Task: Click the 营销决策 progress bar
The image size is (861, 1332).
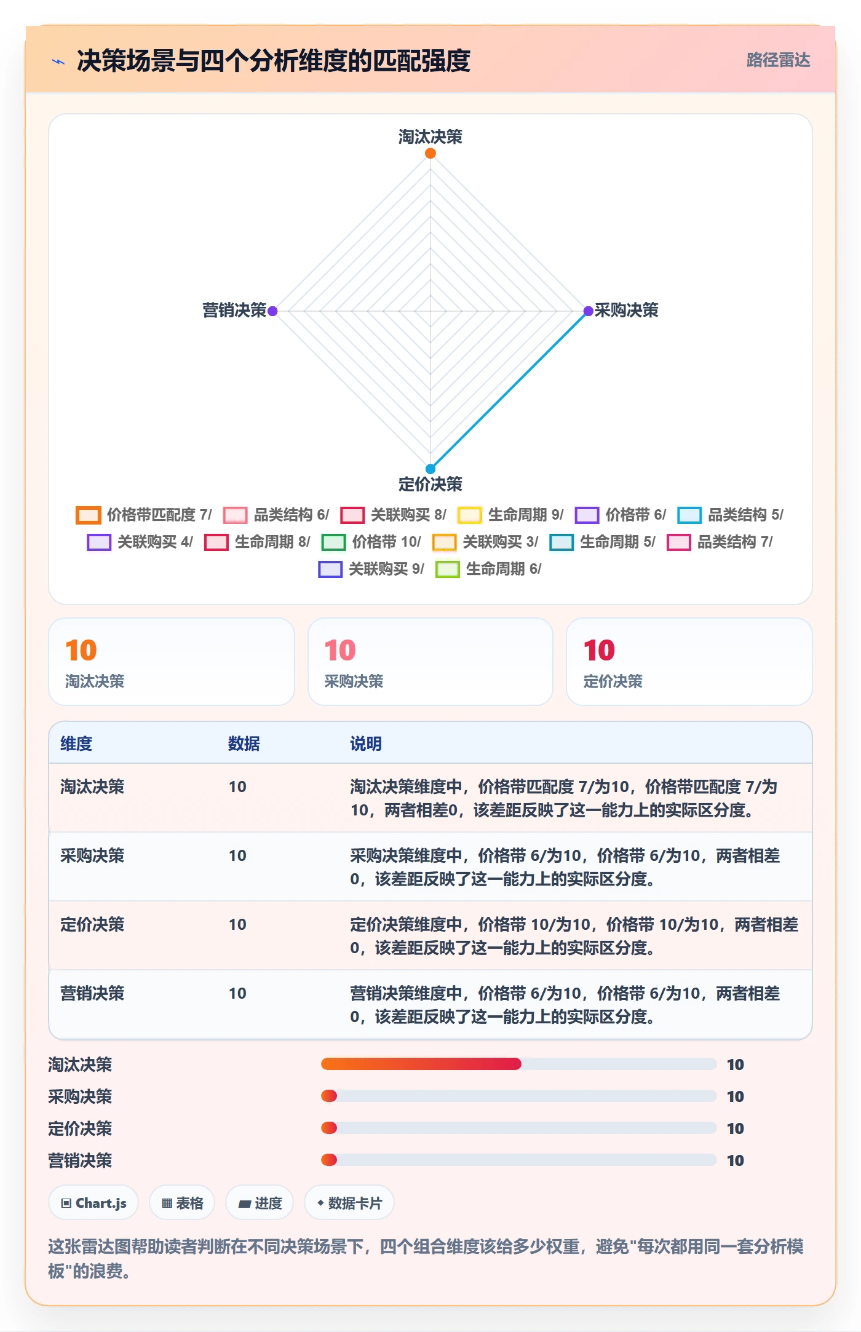Action: coord(519,1160)
